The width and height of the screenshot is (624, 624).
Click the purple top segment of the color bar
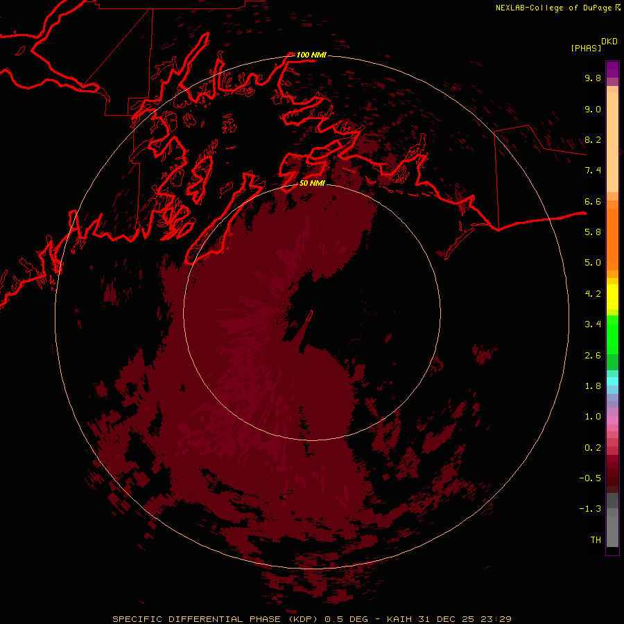[612, 69]
